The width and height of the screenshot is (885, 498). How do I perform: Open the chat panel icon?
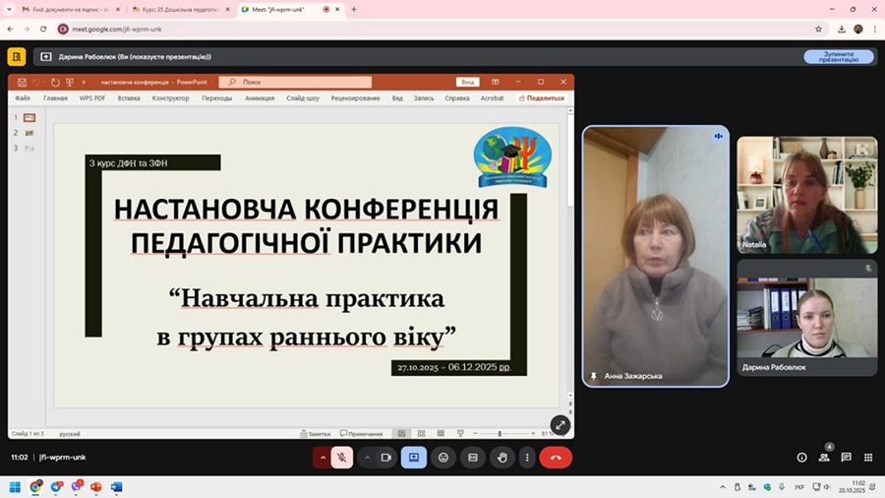click(846, 458)
